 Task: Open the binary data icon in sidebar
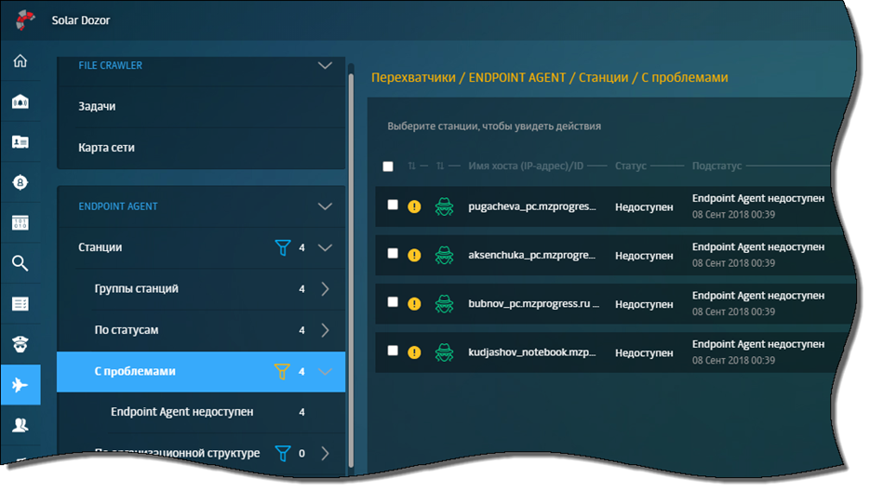tap(20, 223)
